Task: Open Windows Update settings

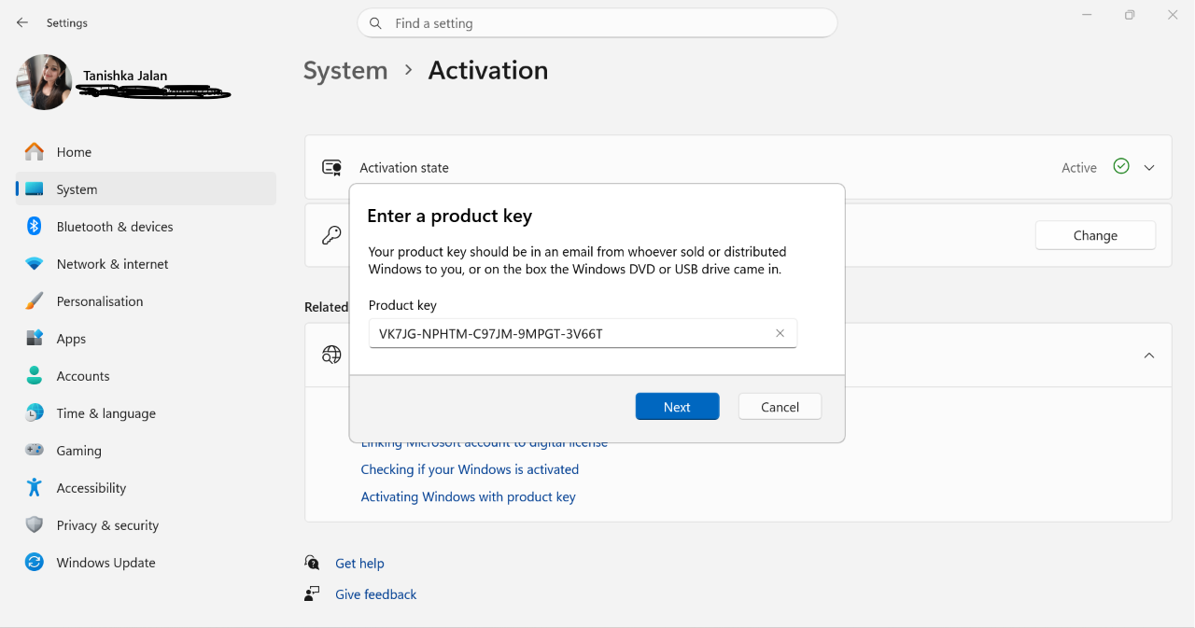Action: pyautogui.click(x=146, y=563)
